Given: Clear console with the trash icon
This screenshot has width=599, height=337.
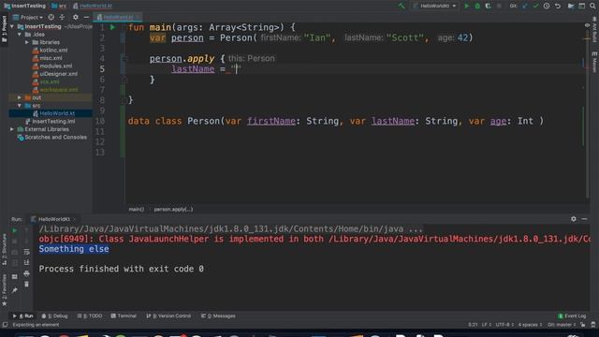Looking at the screenshot, I should coord(26,285).
